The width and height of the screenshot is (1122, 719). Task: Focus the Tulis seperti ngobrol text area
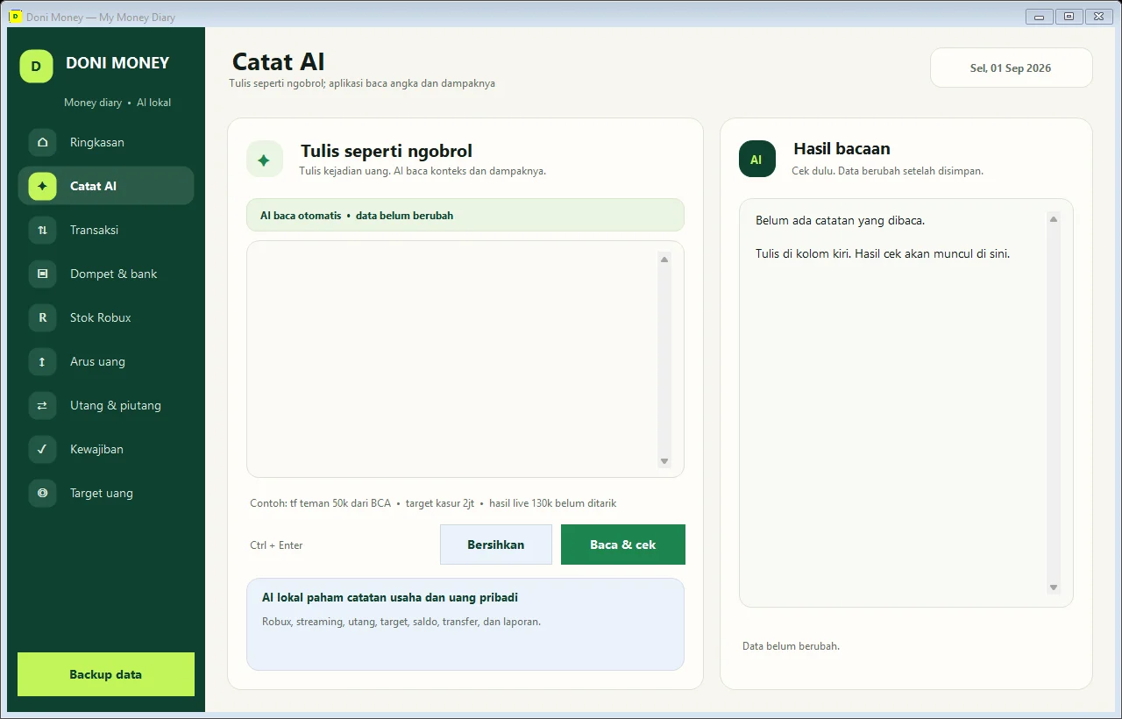click(453, 359)
